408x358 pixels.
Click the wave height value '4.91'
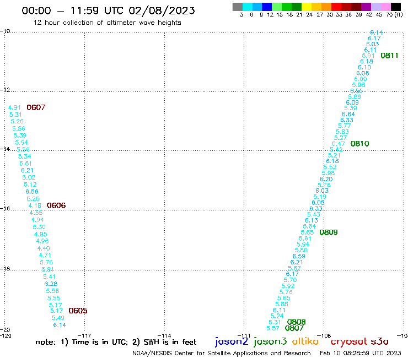pyautogui.click(x=14, y=107)
